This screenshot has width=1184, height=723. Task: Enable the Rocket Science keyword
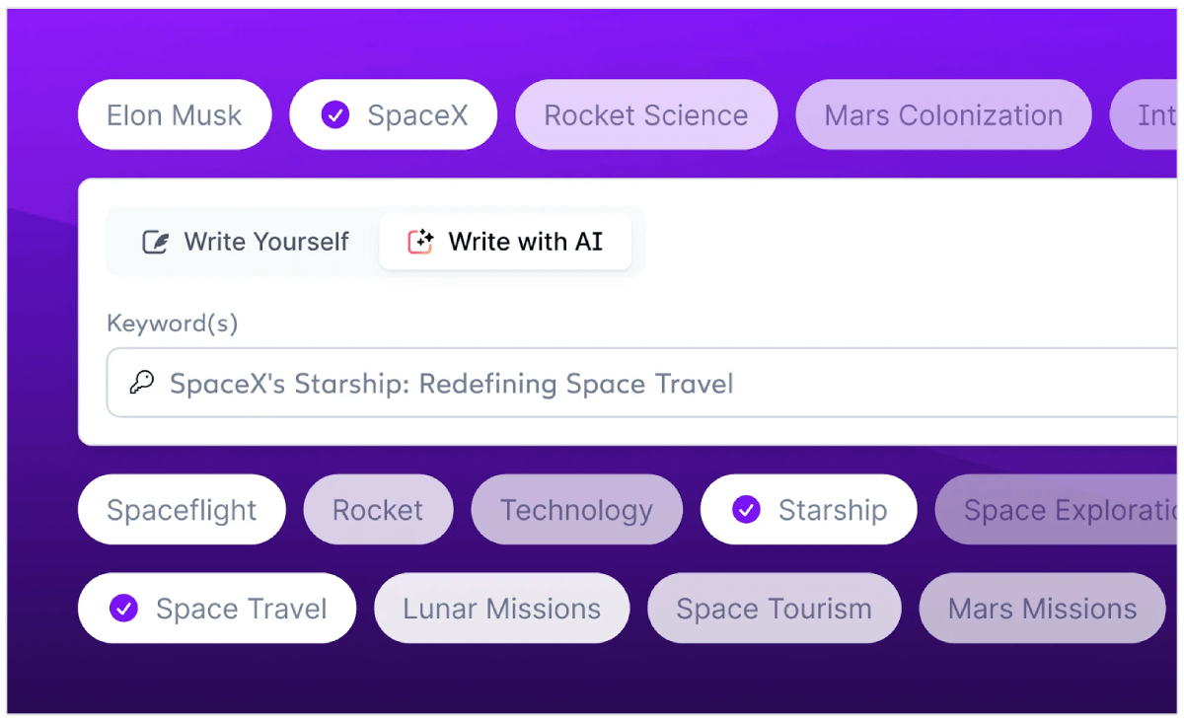(646, 114)
